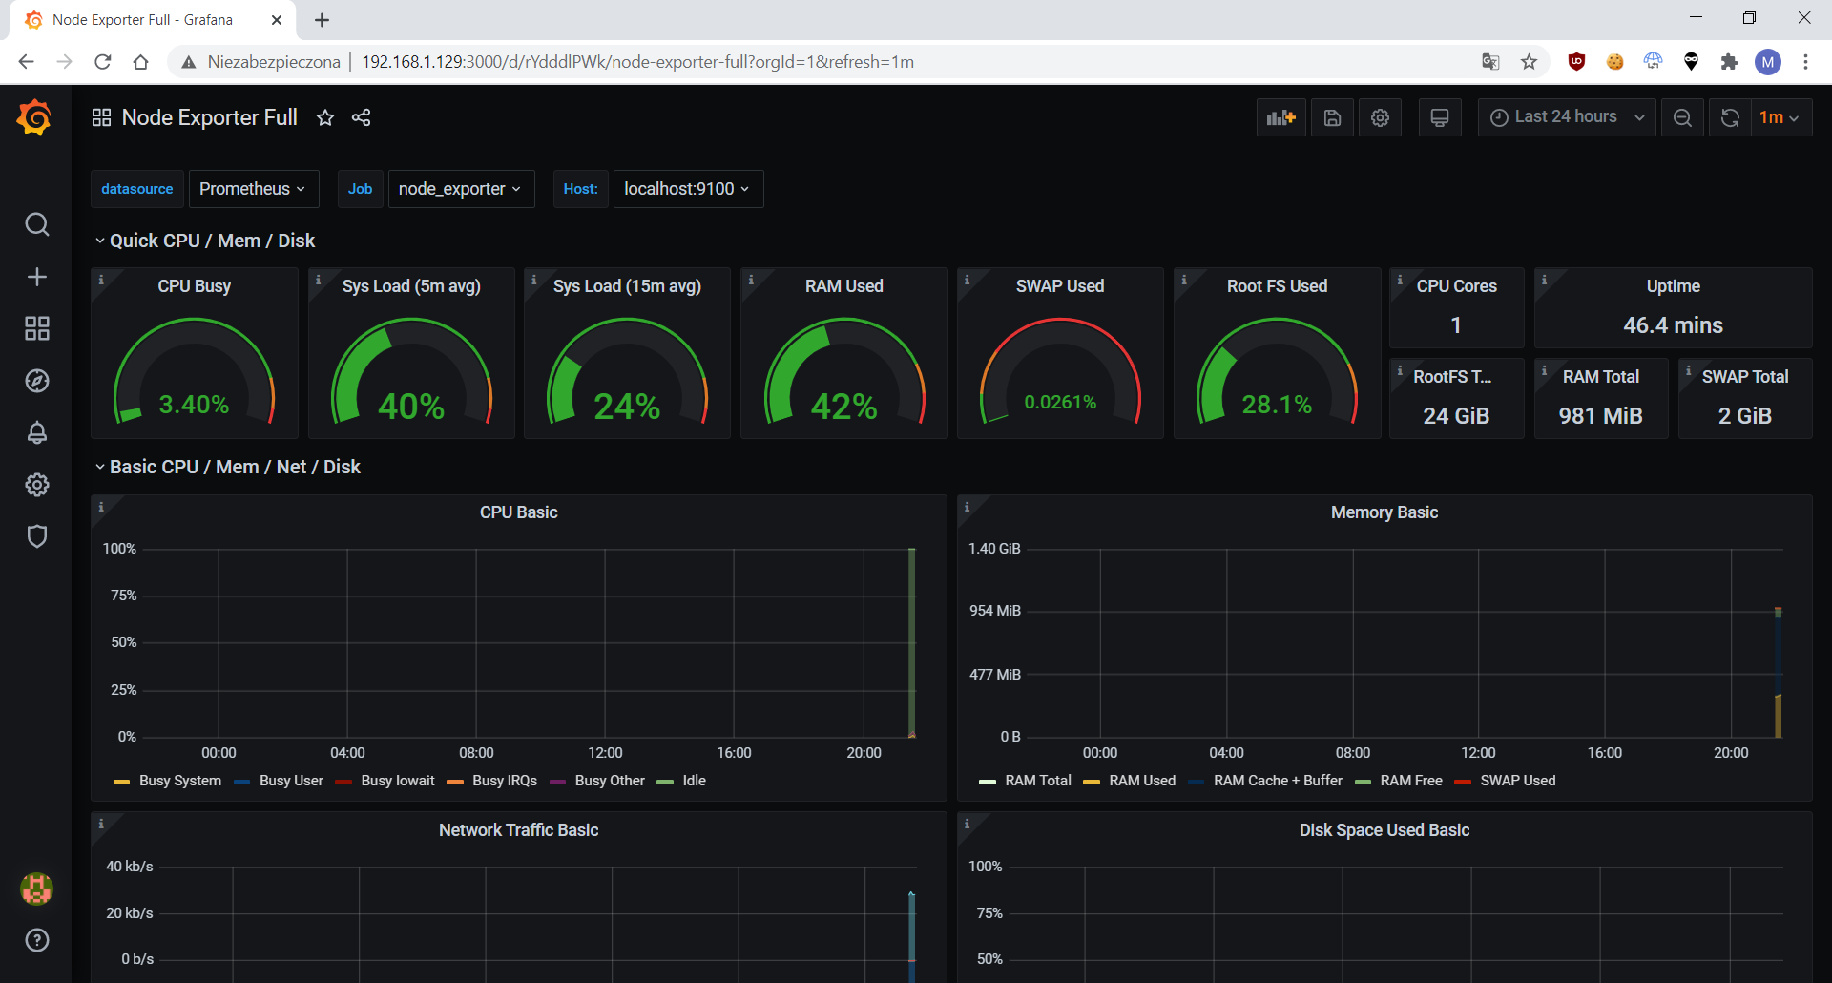Toggle RAM Total series in legend
Image resolution: width=1832 pixels, height=983 pixels.
(1038, 781)
